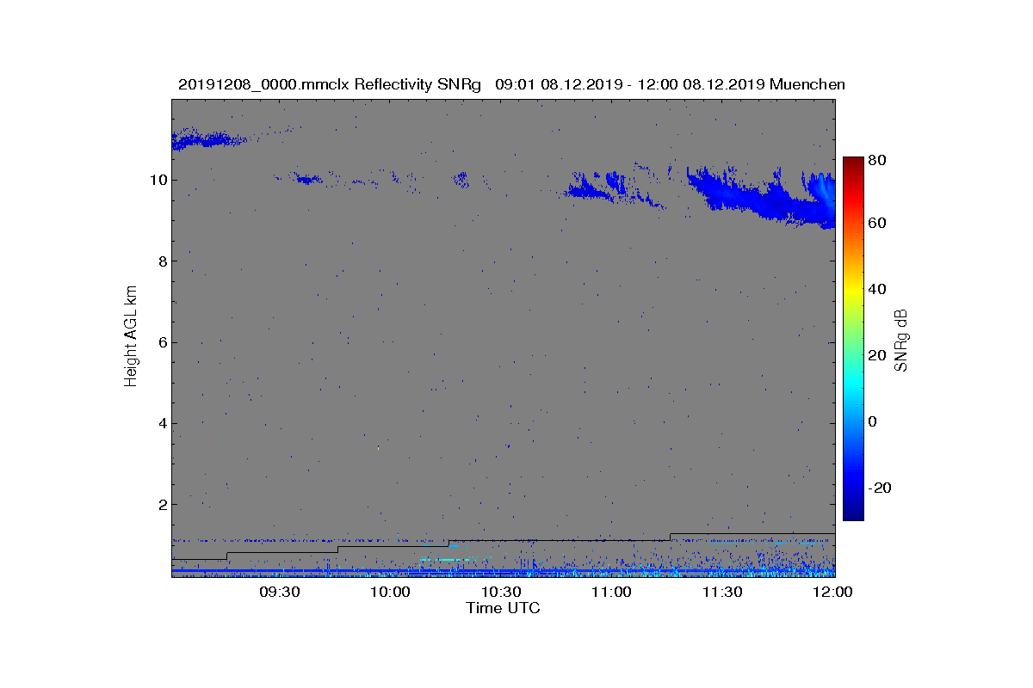Click the 11:30 time tick label
Screen dimensions: 1033x688
pyautogui.click(x=723, y=592)
